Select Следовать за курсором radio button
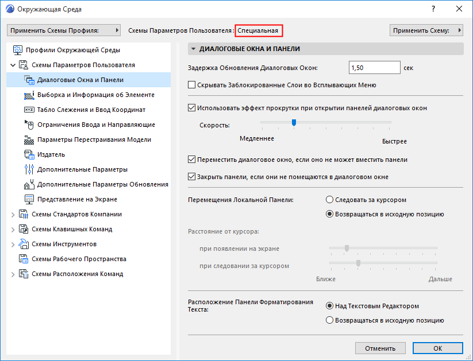Viewport: 473px width, 361px height. coord(329,200)
